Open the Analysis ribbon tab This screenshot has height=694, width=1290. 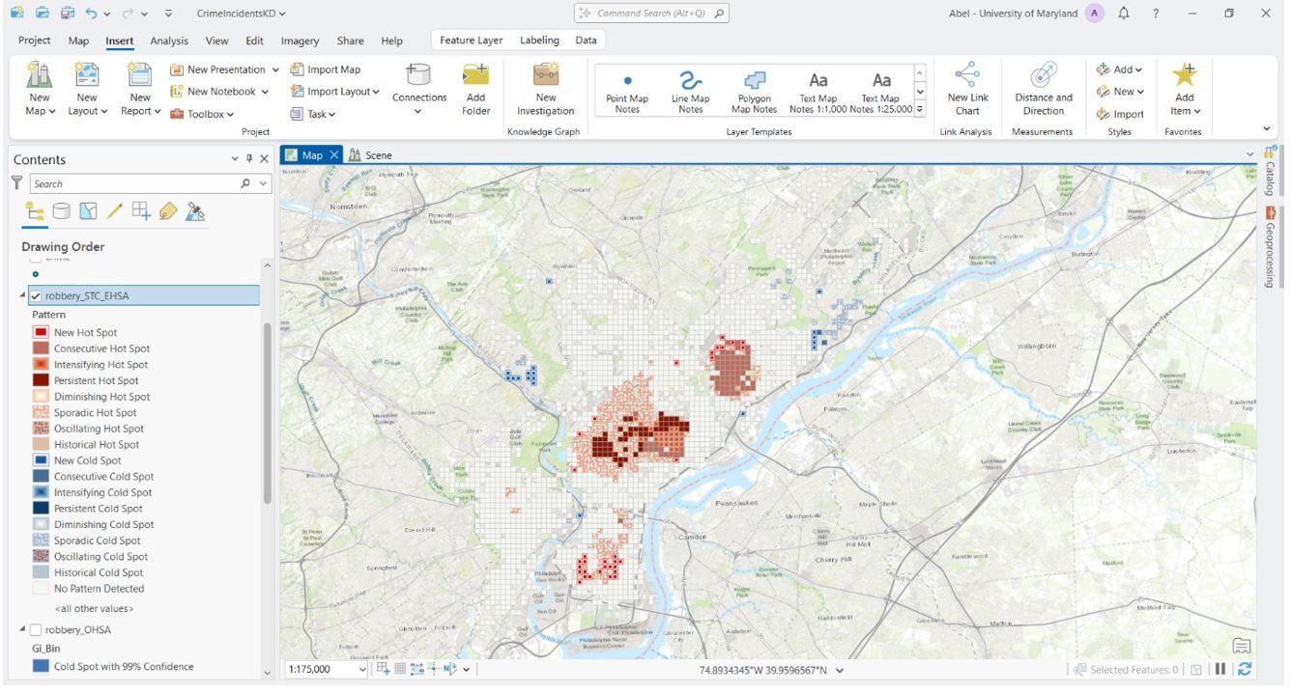tap(169, 41)
